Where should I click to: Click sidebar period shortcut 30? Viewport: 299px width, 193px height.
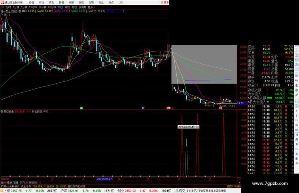297,125
